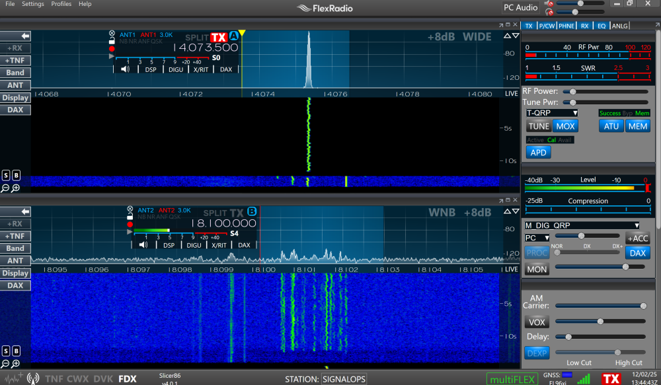Viewport: 661px width, 385px height.
Task: Switch to the EQ panel tab
Action: (602, 26)
